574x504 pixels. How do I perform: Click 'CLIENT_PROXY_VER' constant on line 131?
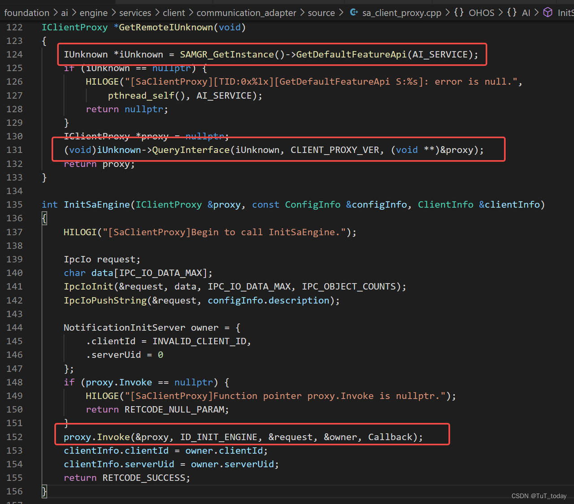335,150
